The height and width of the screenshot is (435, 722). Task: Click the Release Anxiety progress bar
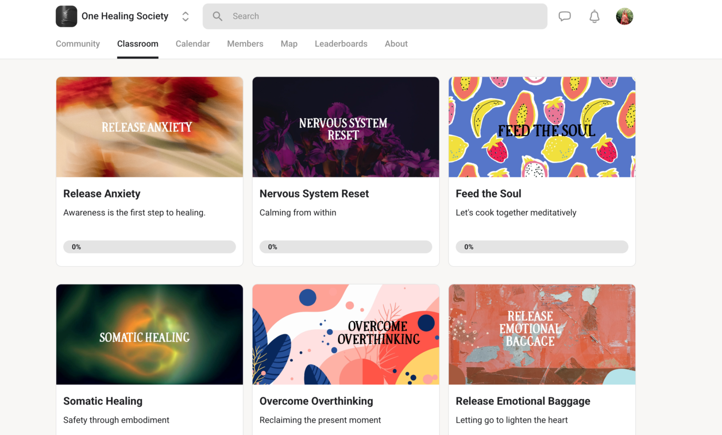(149, 247)
